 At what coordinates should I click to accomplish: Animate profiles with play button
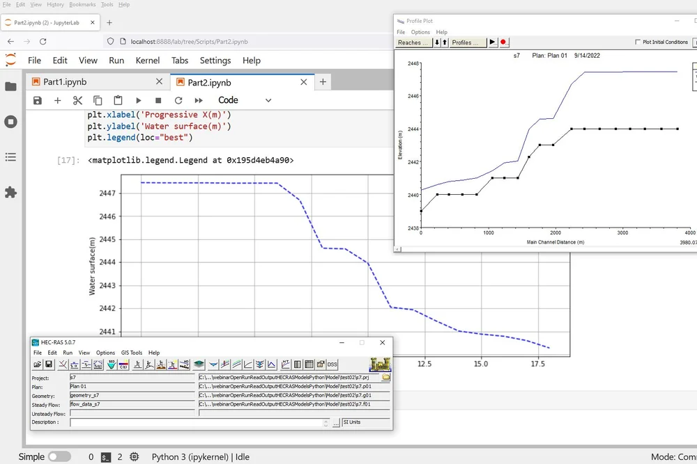point(493,42)
